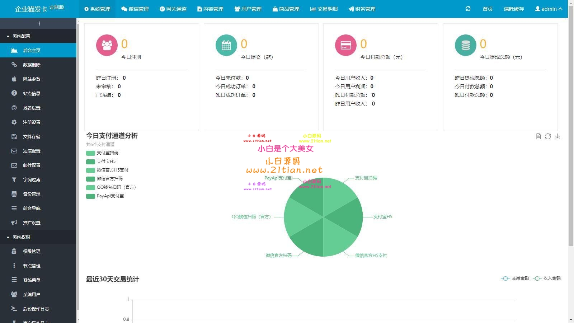Collapse the 系统配置 sidebar section
The height and width of the screenshot is (323, 574).
[20, 36]
